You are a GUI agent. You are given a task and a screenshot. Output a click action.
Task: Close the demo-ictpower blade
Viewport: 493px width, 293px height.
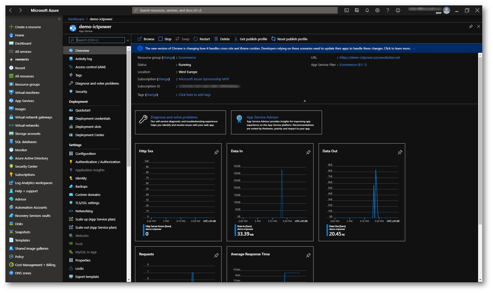point(478,26)
